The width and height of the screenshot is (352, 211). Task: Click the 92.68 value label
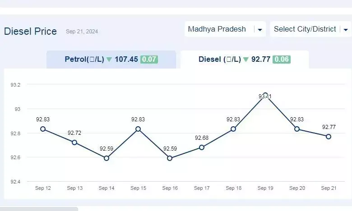[x=202, y=138]
